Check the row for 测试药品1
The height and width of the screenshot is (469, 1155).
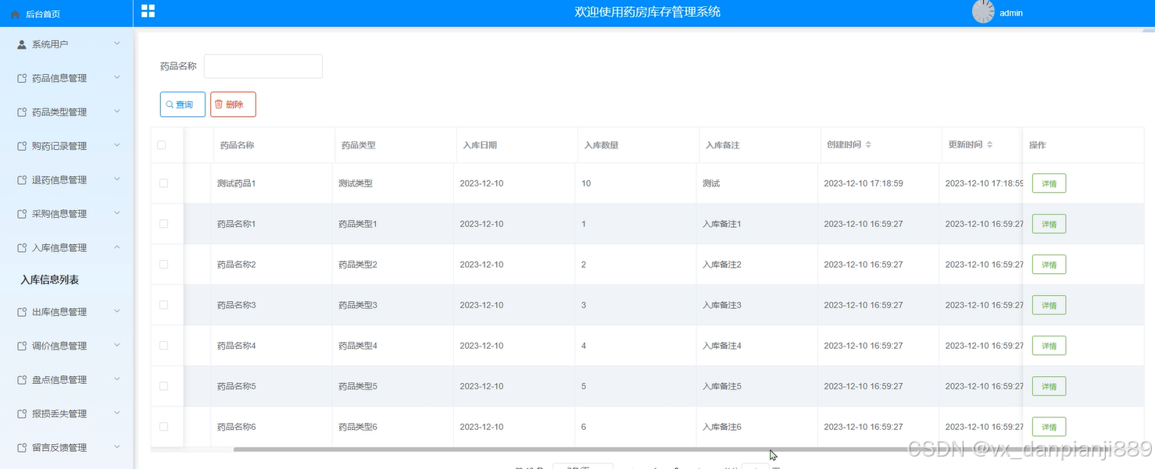pos(163,183)
